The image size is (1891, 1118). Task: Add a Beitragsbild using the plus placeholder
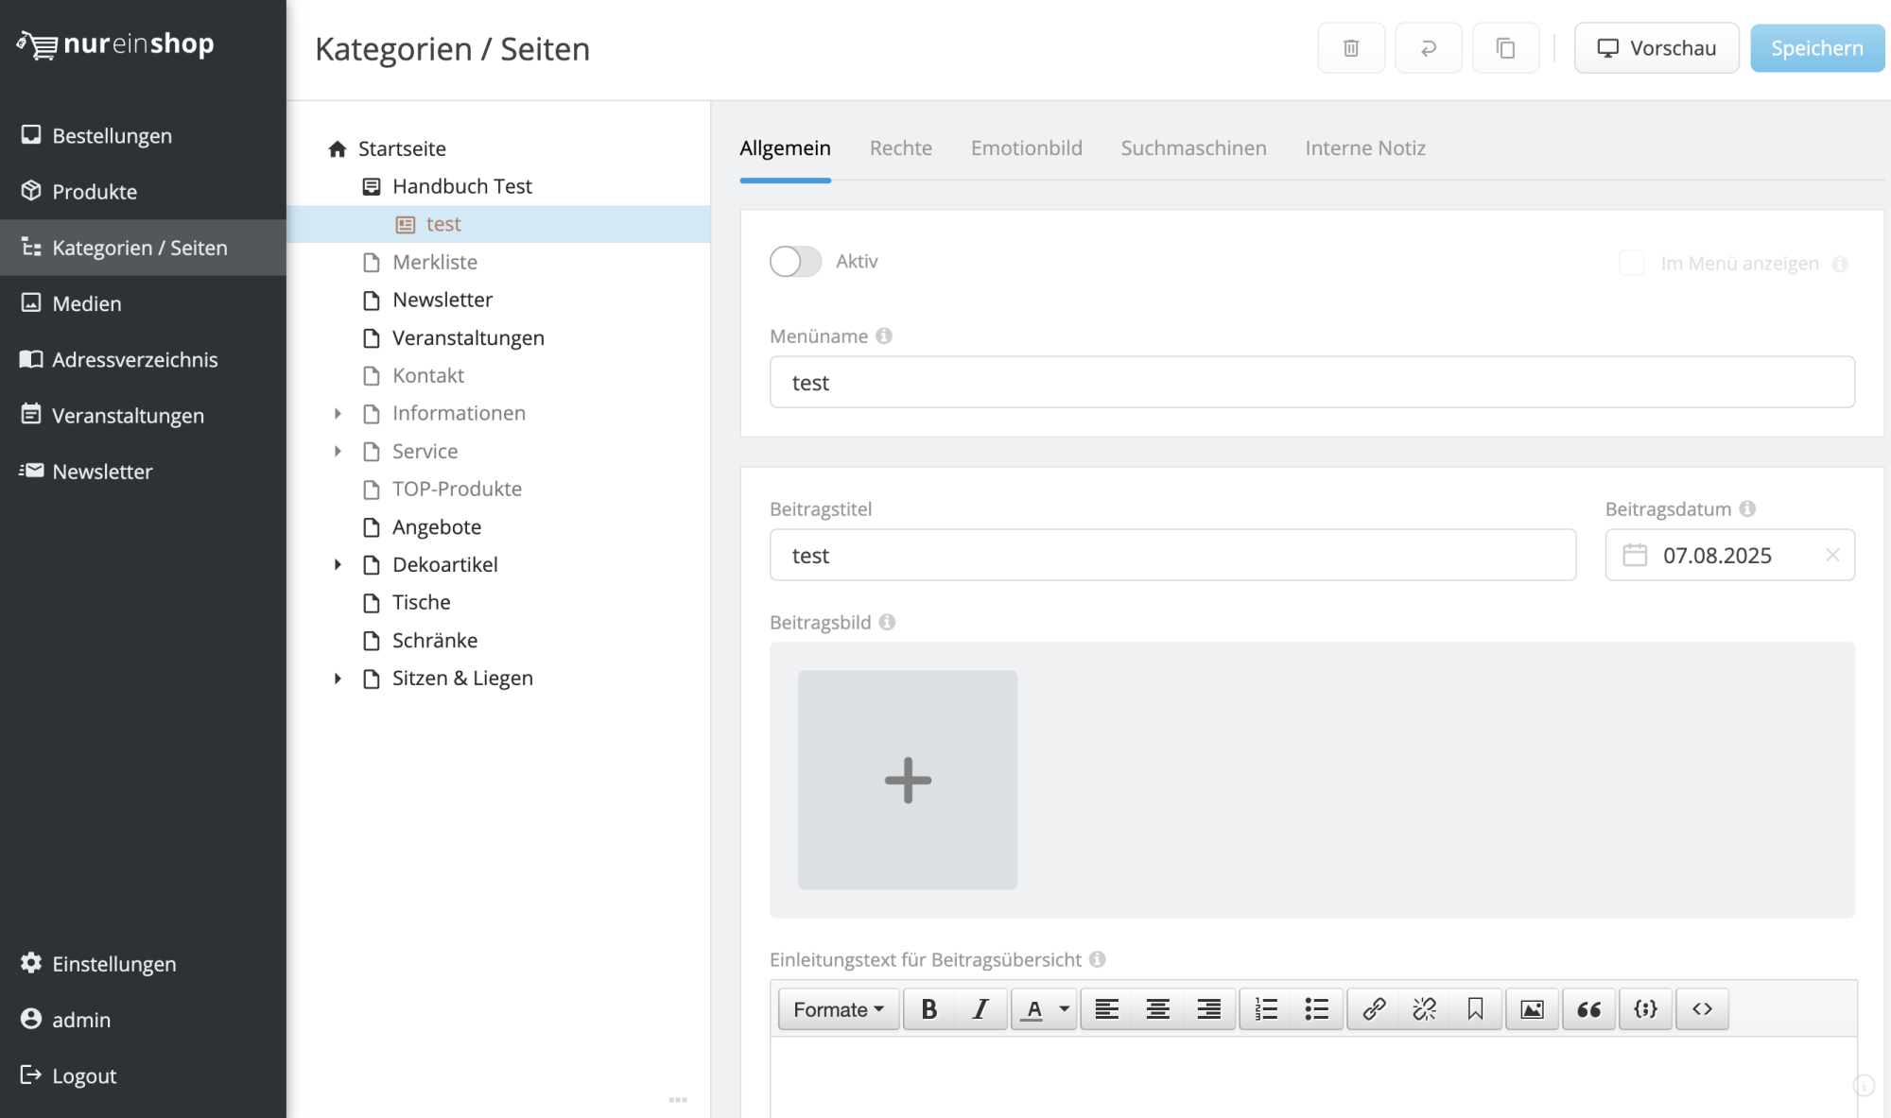click(x=907, y=780)
